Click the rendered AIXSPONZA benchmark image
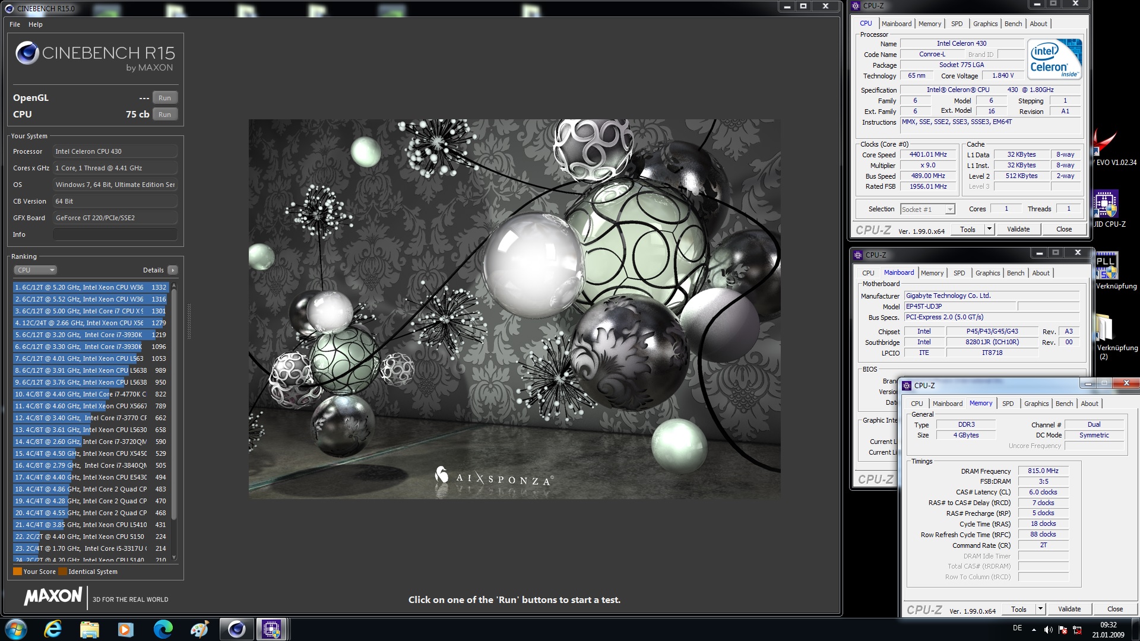1140x641 pixels. (514, 309)
